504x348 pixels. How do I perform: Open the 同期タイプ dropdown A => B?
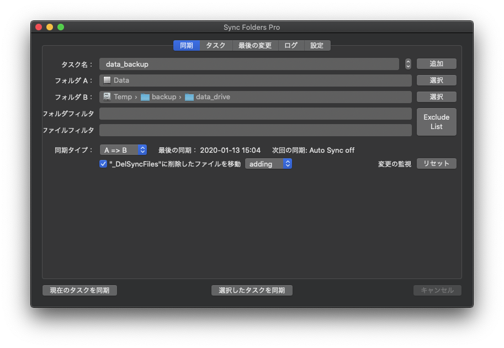click(x=124, y=150)
